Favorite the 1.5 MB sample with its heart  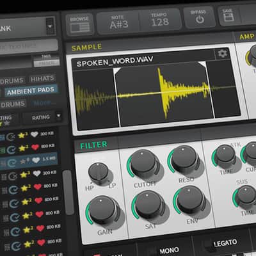(x=36, y=160)
